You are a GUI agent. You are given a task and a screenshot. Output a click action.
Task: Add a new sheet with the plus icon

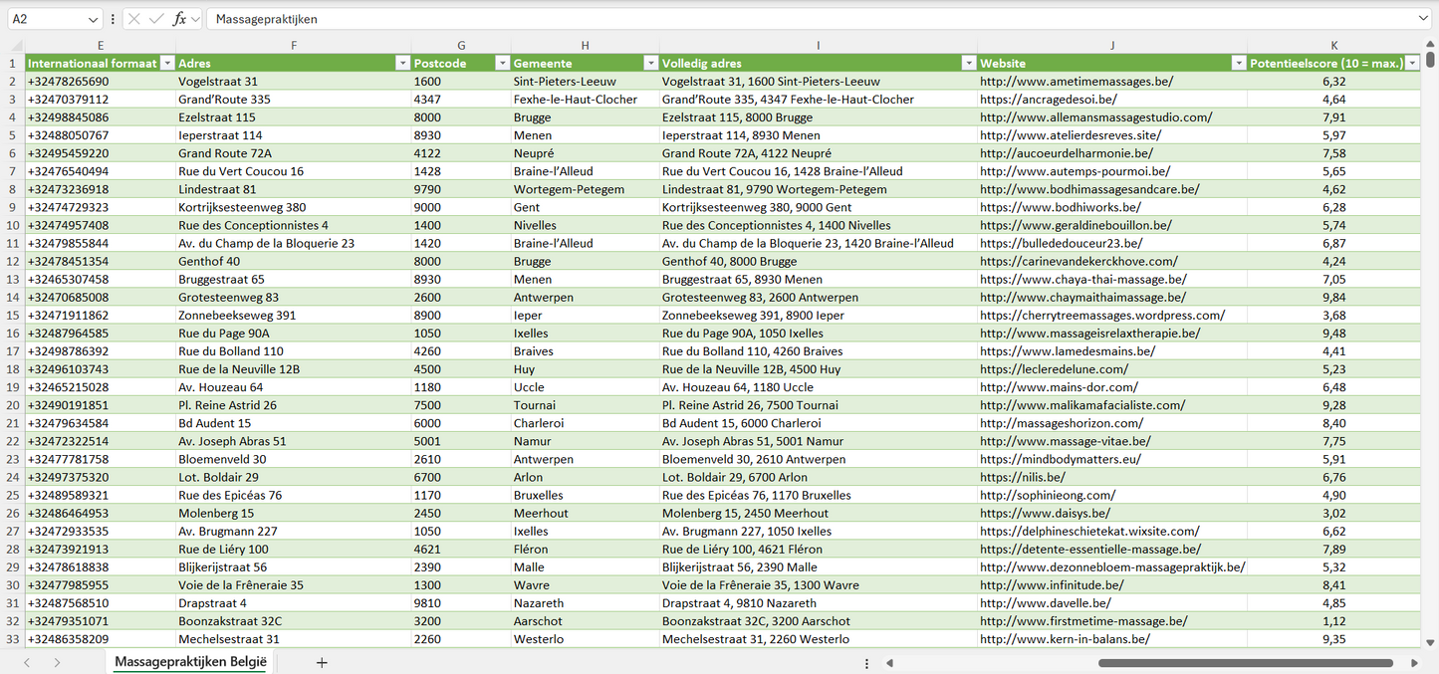pos(322,663)
